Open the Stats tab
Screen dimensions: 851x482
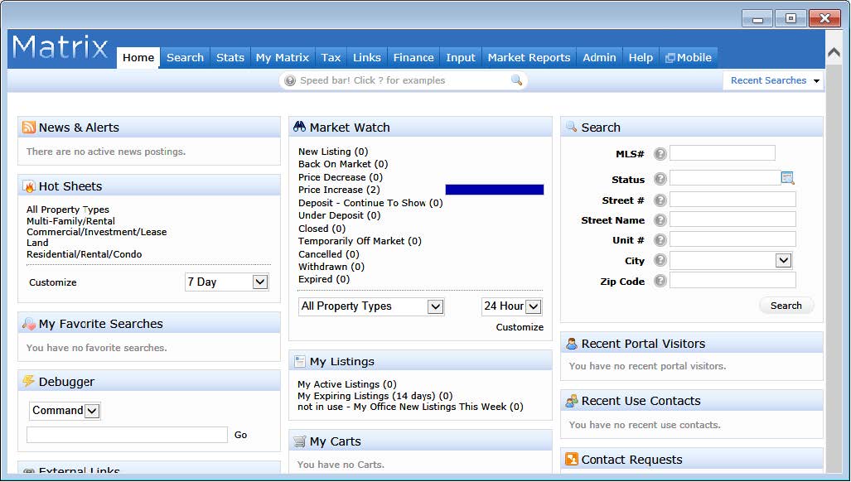click(230, 57)
